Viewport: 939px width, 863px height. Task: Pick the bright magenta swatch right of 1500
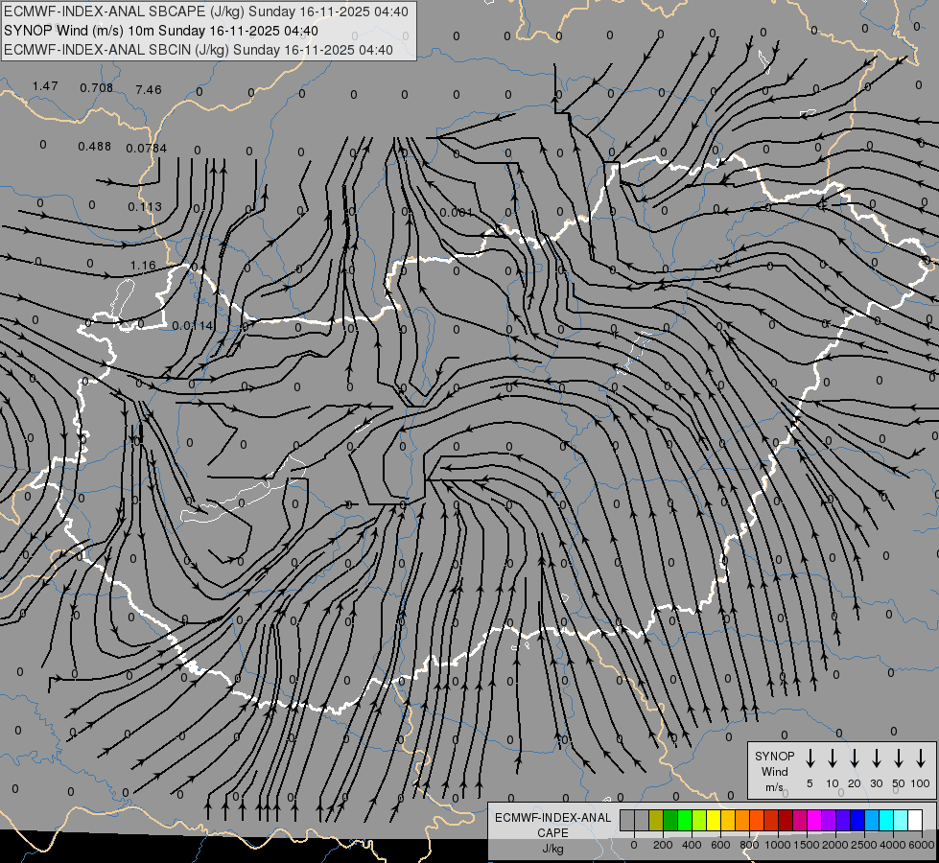[x=814, y=821]
